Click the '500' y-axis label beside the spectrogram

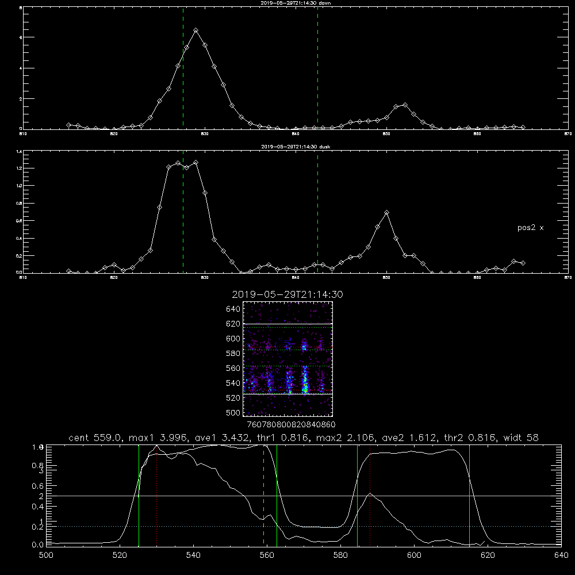pyautogui.click(x=233, y=413)
